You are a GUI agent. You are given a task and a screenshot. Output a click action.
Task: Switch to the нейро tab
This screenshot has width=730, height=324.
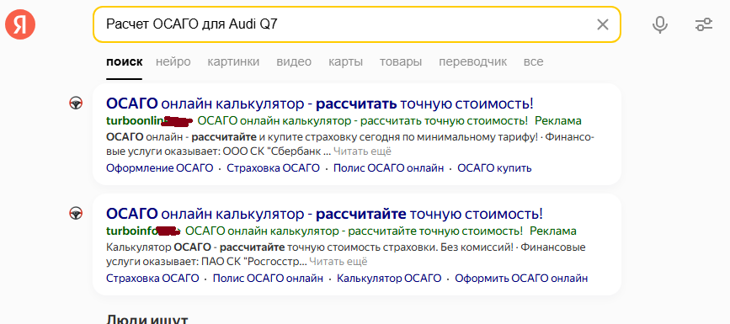pos(173,62)
